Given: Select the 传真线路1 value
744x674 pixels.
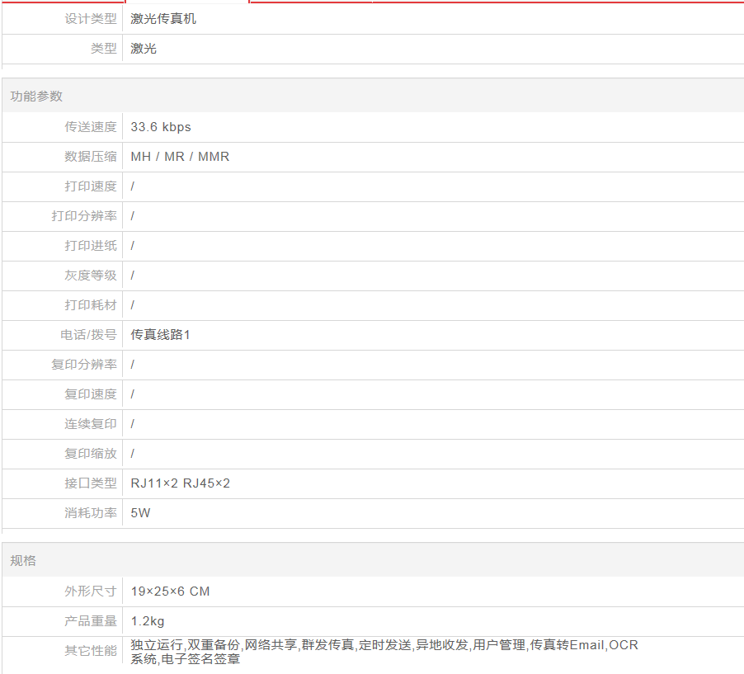Looking at the screenshot, I should [160, 335].
